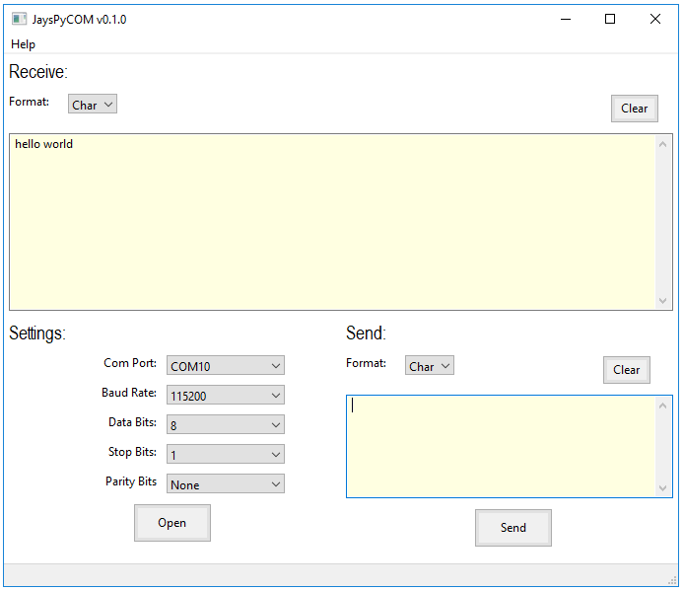Click the Receive box scroll-up arrow

click(662, 144)
